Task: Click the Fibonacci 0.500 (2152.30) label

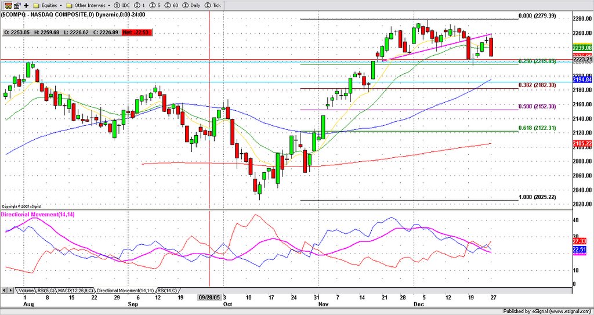Action: pyautogui.click(x=537, y=107)
